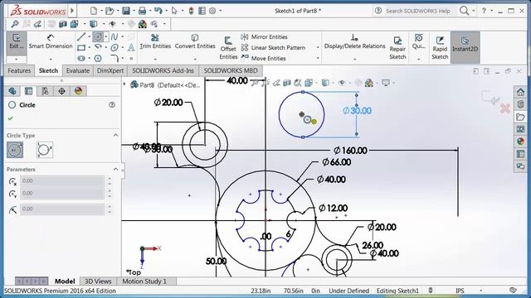The image size is (531, 298).
Task: Accept the Circle with green checkmark
Action: (10, 118)
